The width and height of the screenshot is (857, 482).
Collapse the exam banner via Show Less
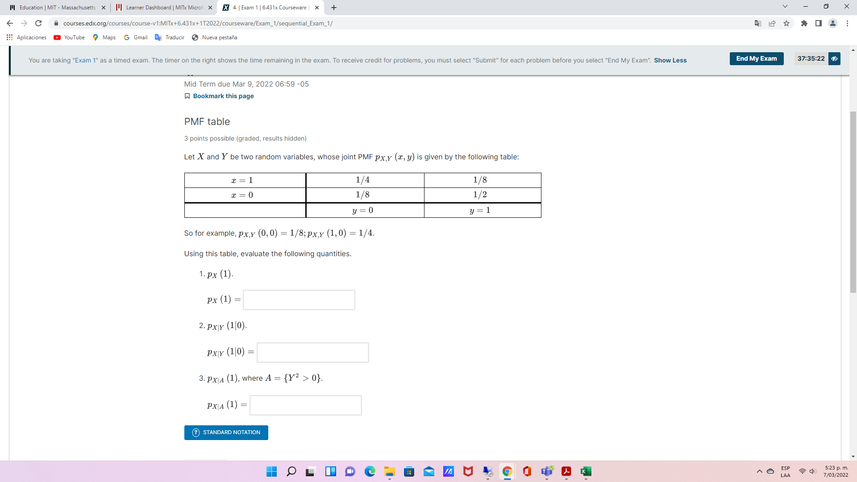click(x=670, y=60)
